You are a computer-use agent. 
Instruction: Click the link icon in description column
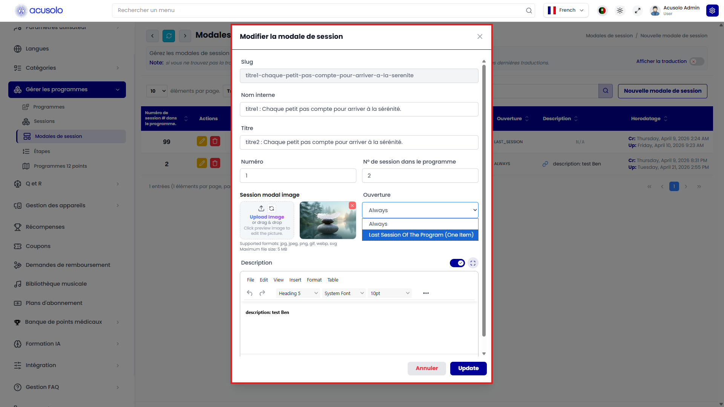tap(545, 164)
